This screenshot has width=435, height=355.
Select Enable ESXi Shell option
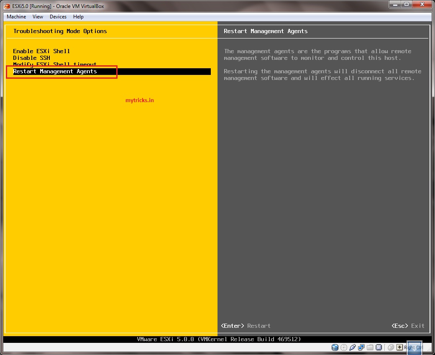click(41, 51)
